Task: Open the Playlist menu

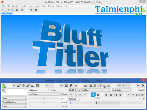Action: 51,6
